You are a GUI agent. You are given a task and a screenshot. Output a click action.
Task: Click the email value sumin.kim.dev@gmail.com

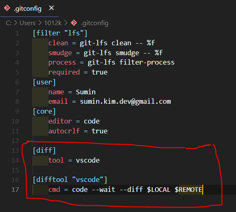click(125, 101)
